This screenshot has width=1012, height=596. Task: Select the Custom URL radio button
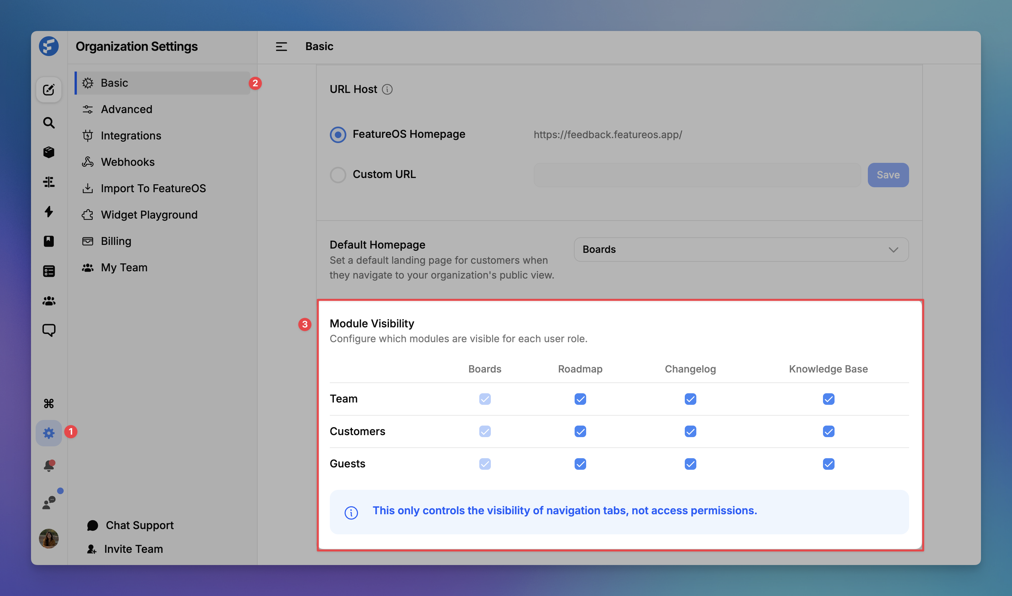(338, 175)
